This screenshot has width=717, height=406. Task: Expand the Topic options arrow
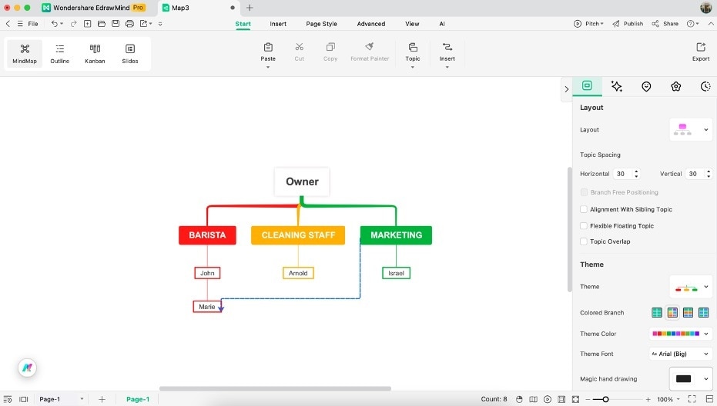tap(413, 67)
